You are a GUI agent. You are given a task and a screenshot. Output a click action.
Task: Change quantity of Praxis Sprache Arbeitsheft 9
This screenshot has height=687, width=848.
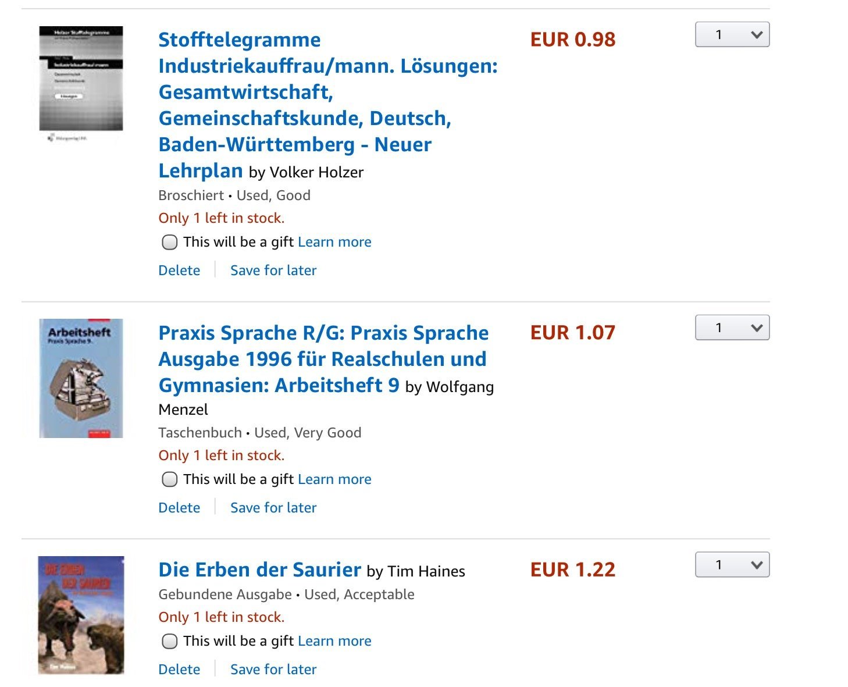pos(732,328)
